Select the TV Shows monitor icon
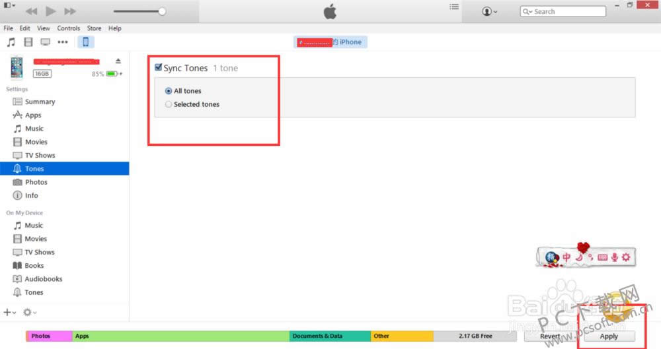 coord(45,42)
